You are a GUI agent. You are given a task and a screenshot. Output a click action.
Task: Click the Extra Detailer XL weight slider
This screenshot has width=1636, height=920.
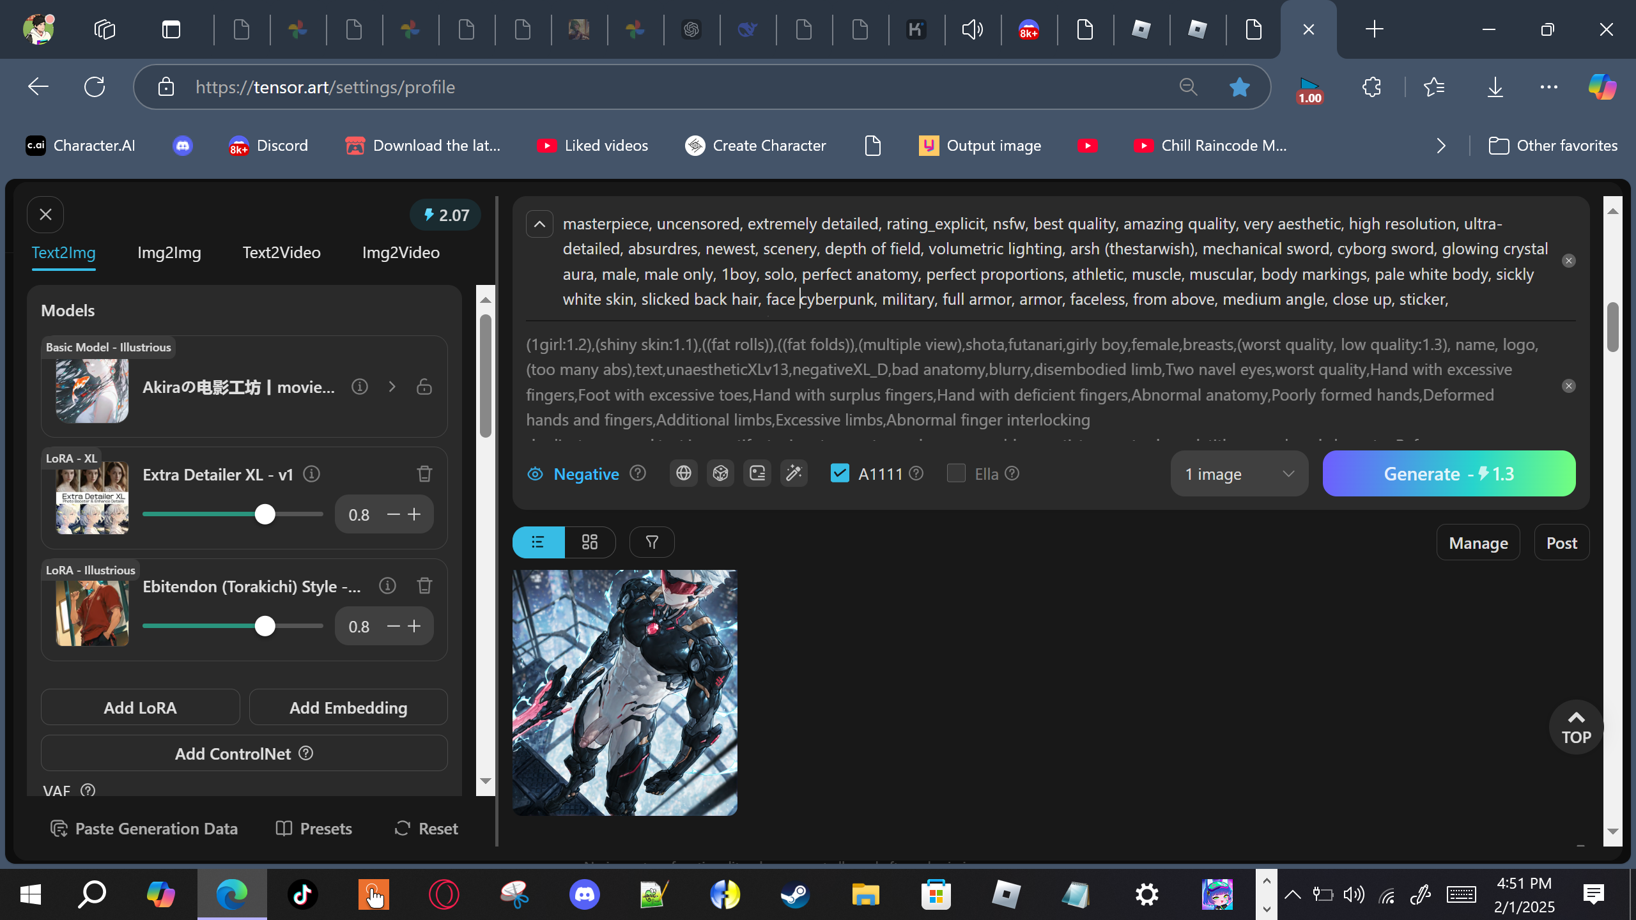[265, 514]
